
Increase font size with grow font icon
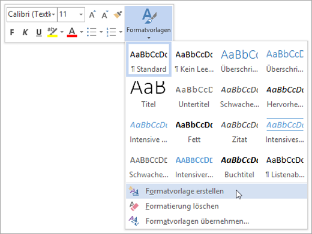click(x=92, y=14)
